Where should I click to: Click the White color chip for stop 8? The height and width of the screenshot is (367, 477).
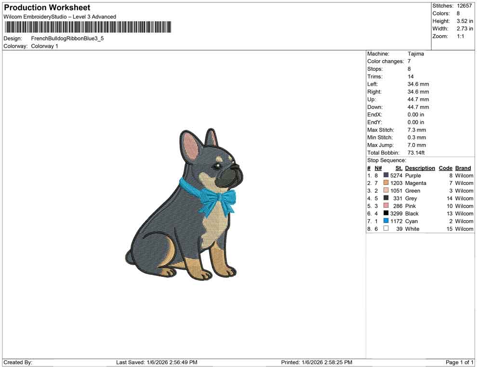tap(385, 229)
